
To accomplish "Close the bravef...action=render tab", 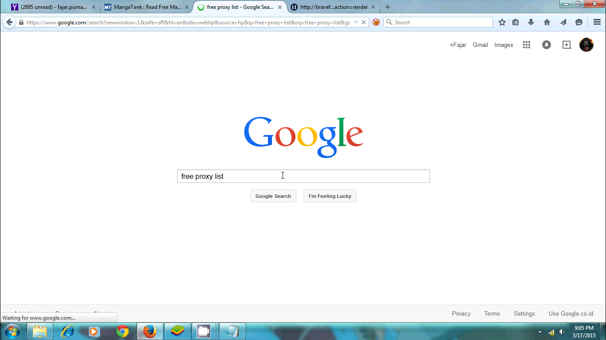I will click(x=373, y=7).
